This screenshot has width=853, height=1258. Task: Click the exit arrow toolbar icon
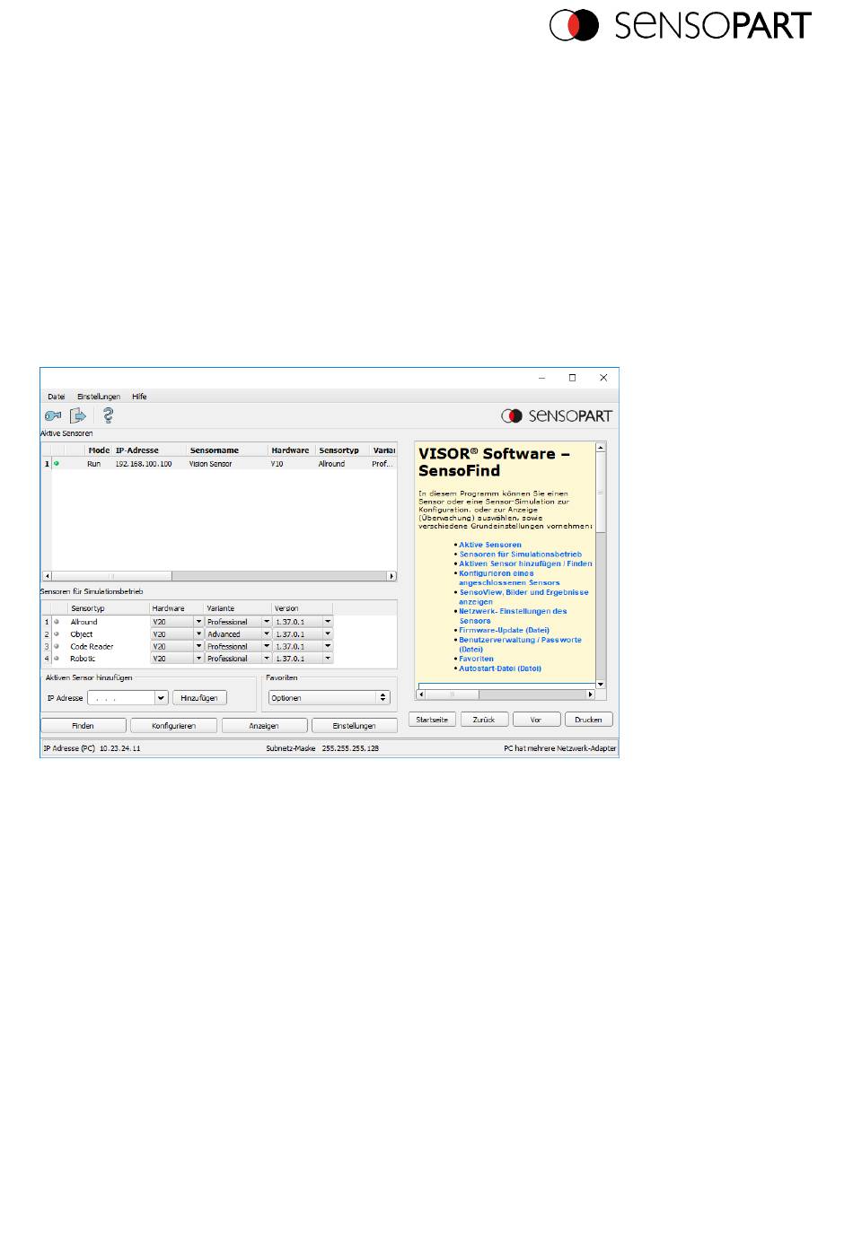(x=78, y=415)
